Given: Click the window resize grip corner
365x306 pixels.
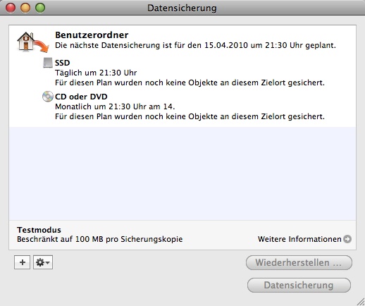Looking at the screenshot, I should pyautogui.click(x=360, y=302).
